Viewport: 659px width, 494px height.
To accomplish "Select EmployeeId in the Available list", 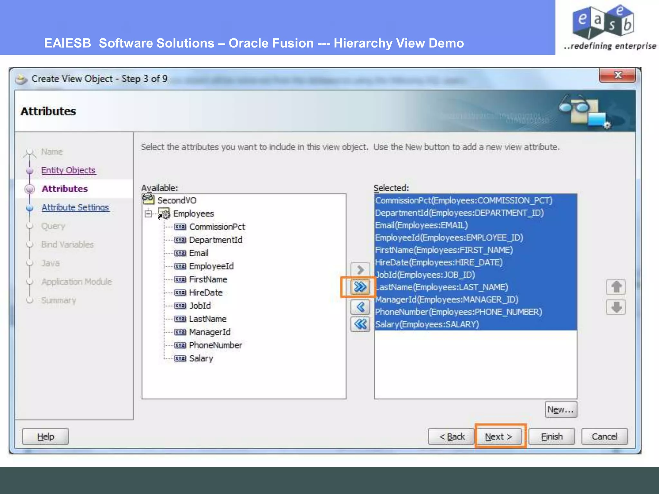I will pos(211,266).
